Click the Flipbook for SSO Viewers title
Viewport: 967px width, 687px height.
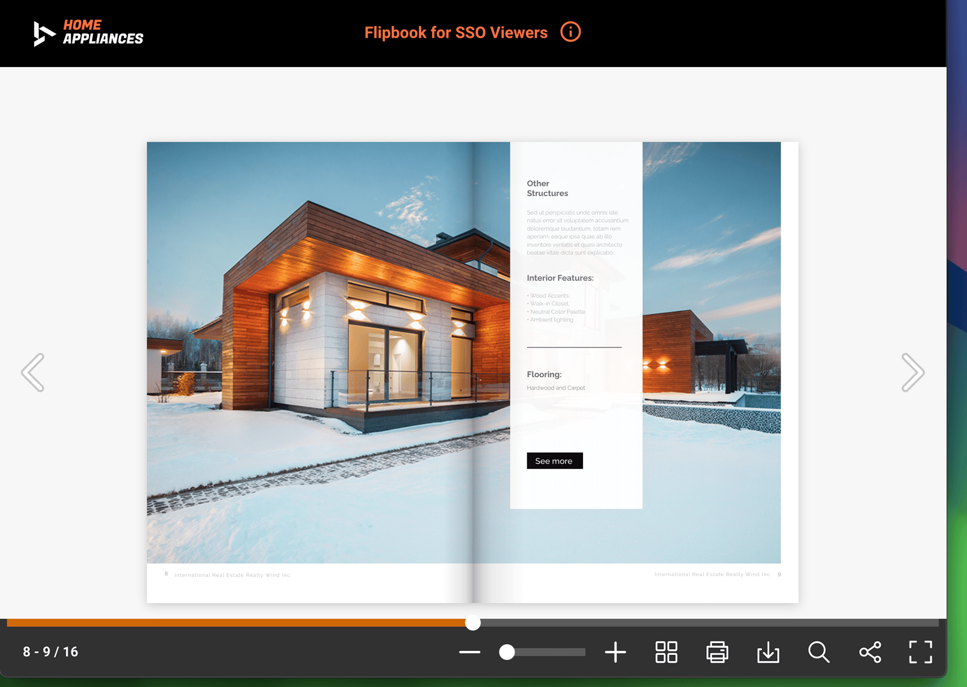tap(455, 33)
